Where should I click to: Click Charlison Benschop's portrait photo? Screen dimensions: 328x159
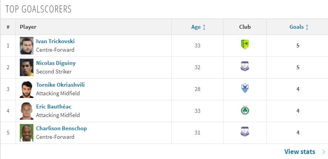(x=26, y=133)
